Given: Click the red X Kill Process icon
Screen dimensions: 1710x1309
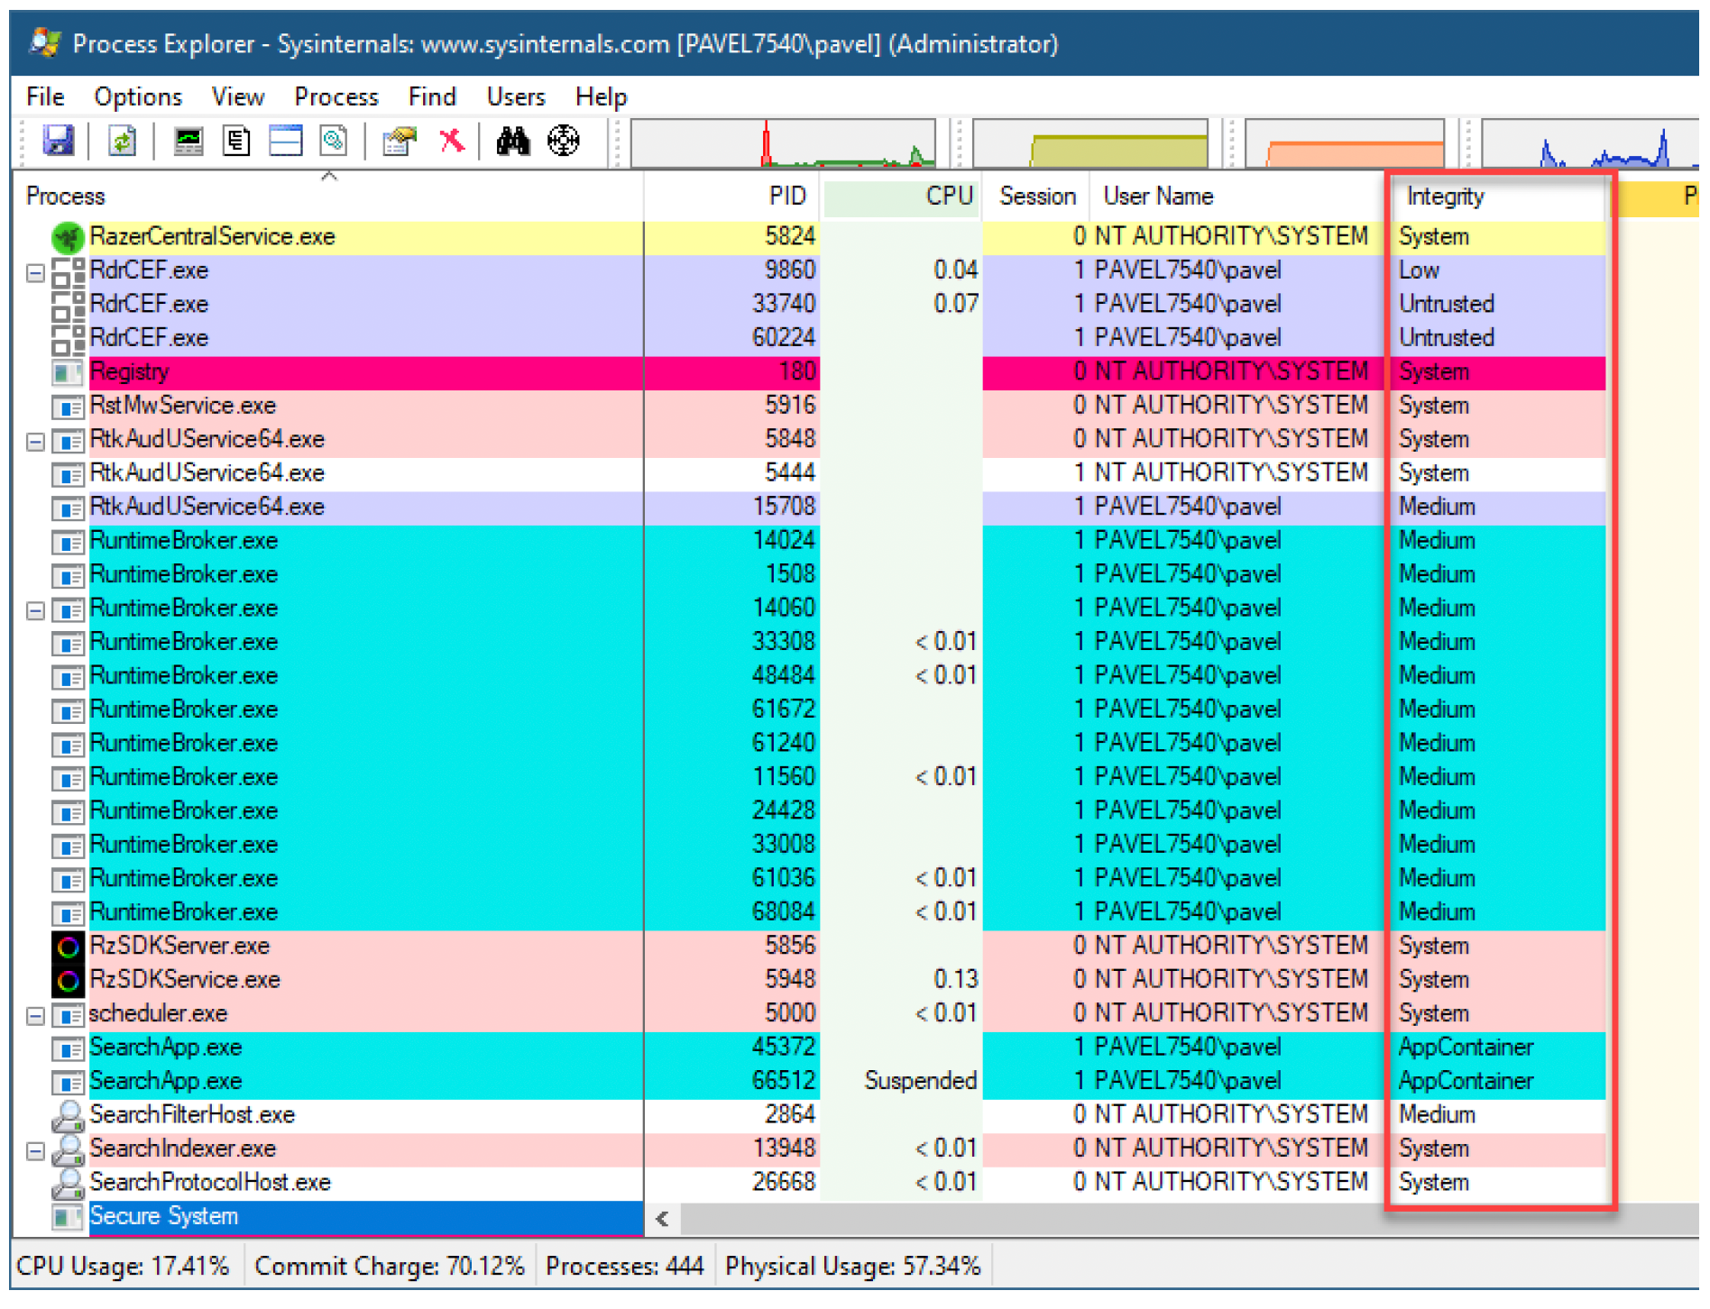Looking at the screenshot, I should [x=451, y=141].
